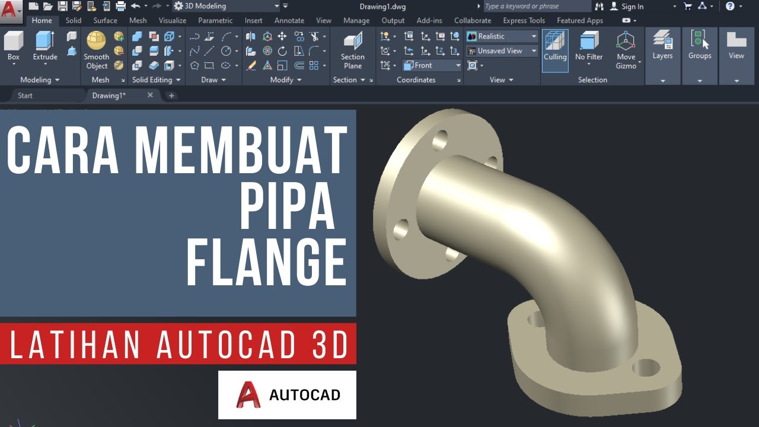Select the Move tool in Modify
This screenshot has height=427, width=759.
(x=282, y=36)
